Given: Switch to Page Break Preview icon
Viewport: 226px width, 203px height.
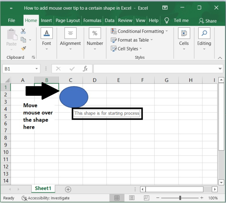Looking at the screenshot, I should 147,198.
